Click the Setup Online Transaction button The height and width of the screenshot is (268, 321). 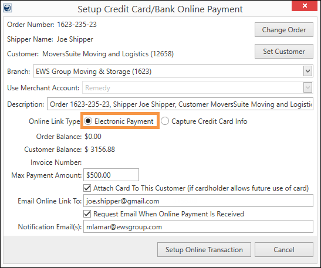(x=204, y=250)
